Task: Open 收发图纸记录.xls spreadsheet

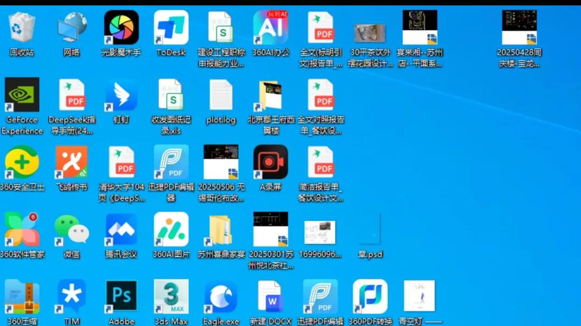Action: 171,95
